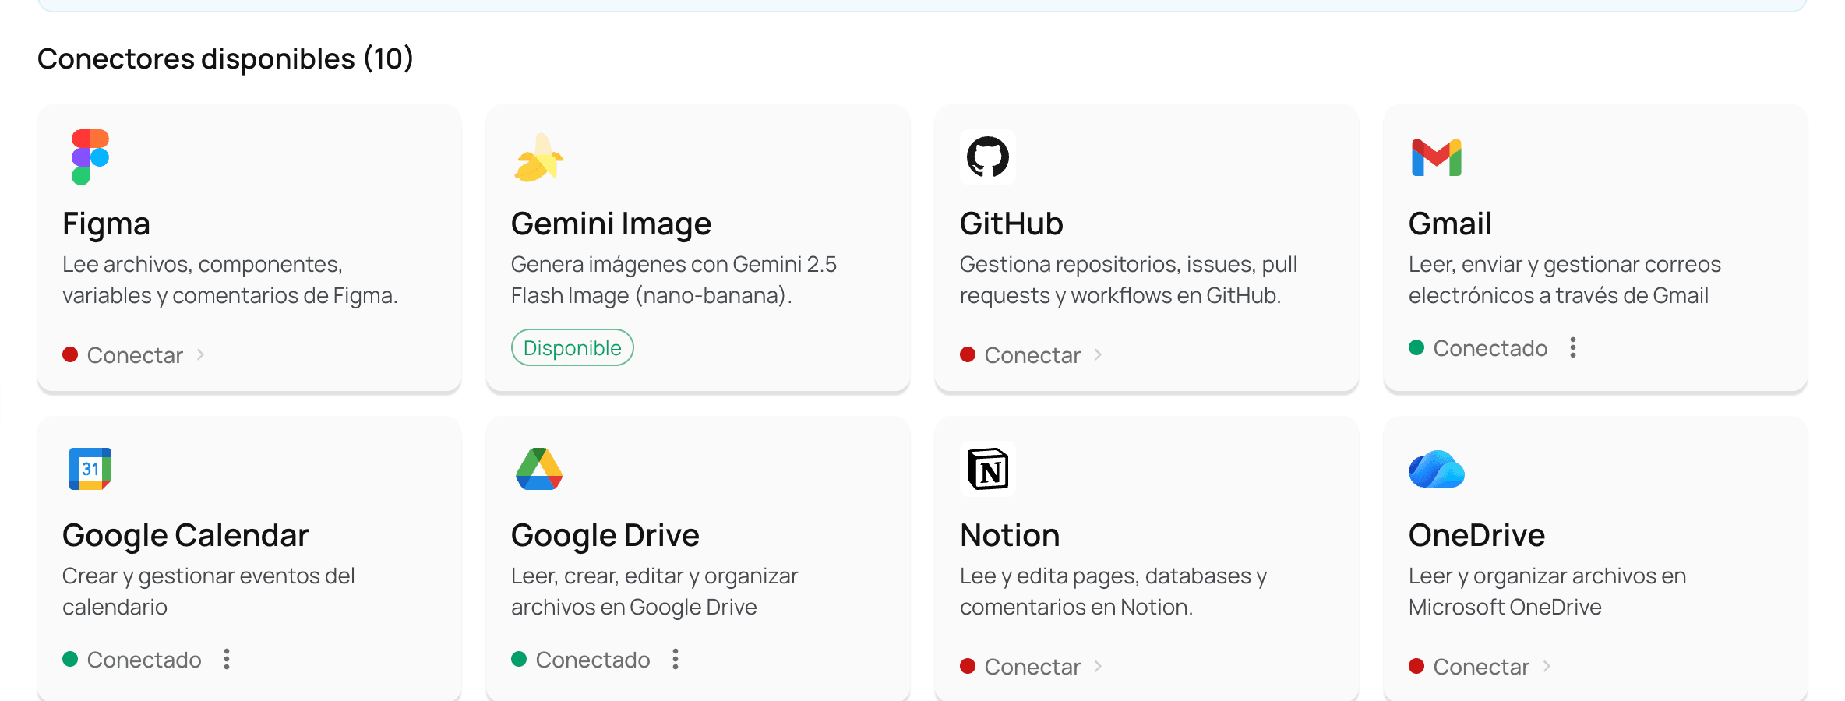Click the Disponible badge on Gemini Image

[573, 347]
